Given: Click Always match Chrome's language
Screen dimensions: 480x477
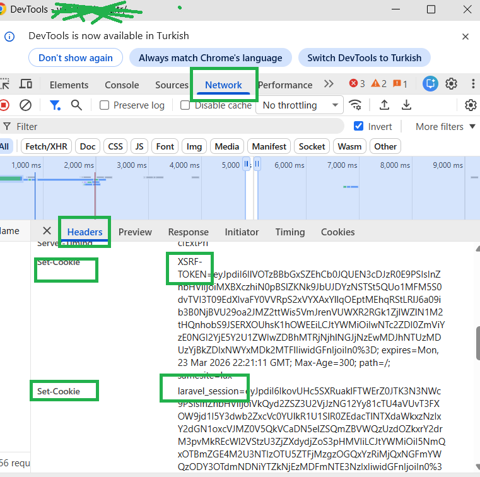Looking at the screenshot, I should (210, 57).
